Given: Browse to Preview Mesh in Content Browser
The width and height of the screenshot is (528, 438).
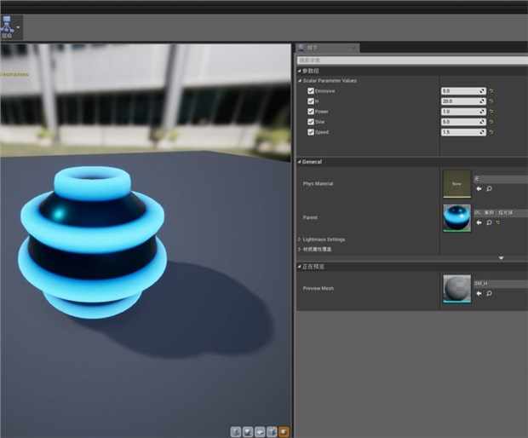Looking at the screenshot, I should pos(490,294).
